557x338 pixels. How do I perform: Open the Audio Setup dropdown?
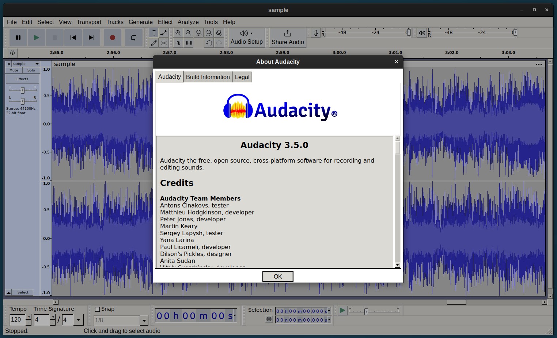point(247,38)
